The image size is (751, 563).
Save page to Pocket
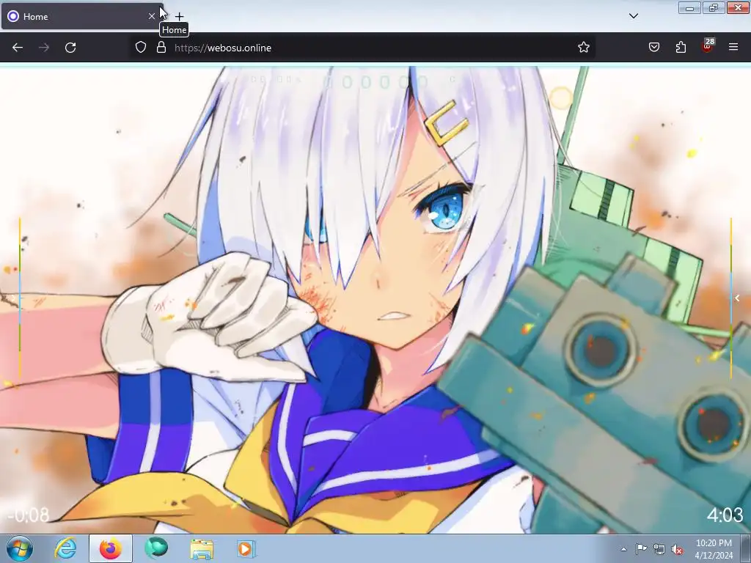click(654, 48)
